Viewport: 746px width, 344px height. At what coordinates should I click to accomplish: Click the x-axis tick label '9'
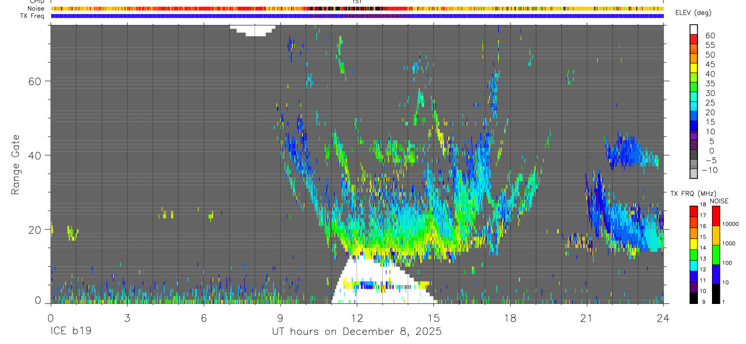click(x=280, y=318)
